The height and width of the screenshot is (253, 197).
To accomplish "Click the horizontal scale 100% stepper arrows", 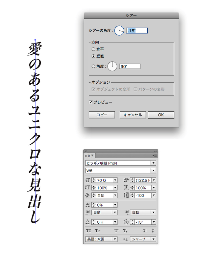I will click(x=132, y=188).
